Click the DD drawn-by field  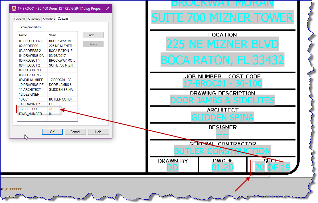coord(172,168)
